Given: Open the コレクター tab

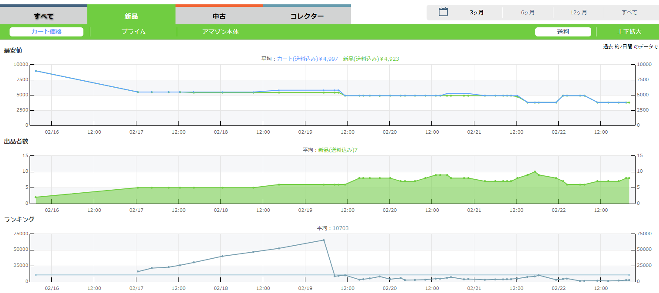Looking at the screenshot, I should coord(307,16).
